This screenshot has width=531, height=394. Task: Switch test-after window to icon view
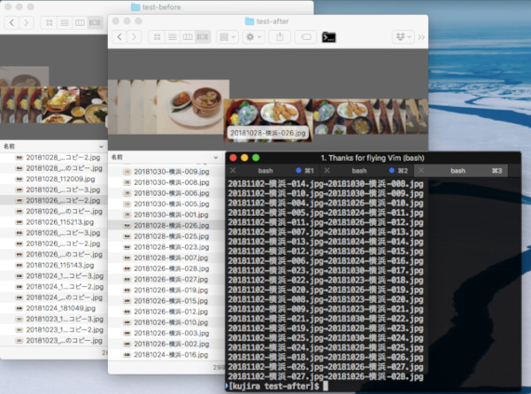point(157,37)
